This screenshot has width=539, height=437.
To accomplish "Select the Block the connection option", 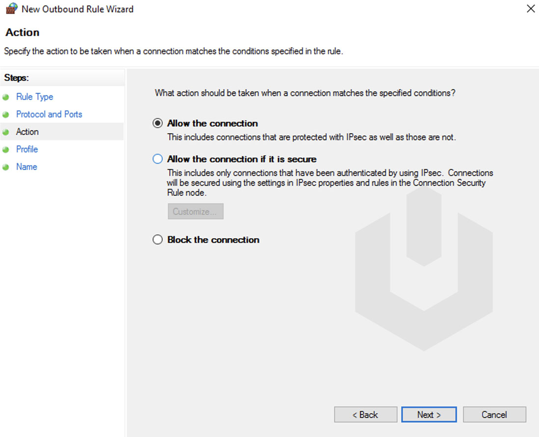I will pos(158,240).
